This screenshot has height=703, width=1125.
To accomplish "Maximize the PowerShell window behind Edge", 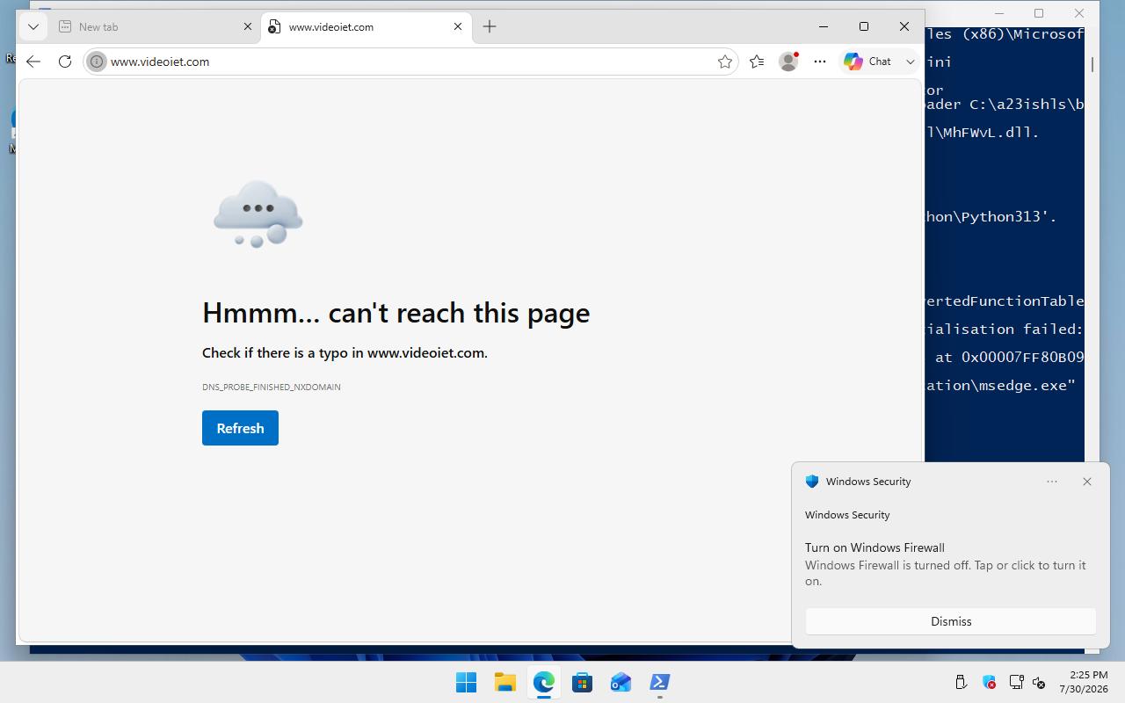I will click(x=1039, y=13).
